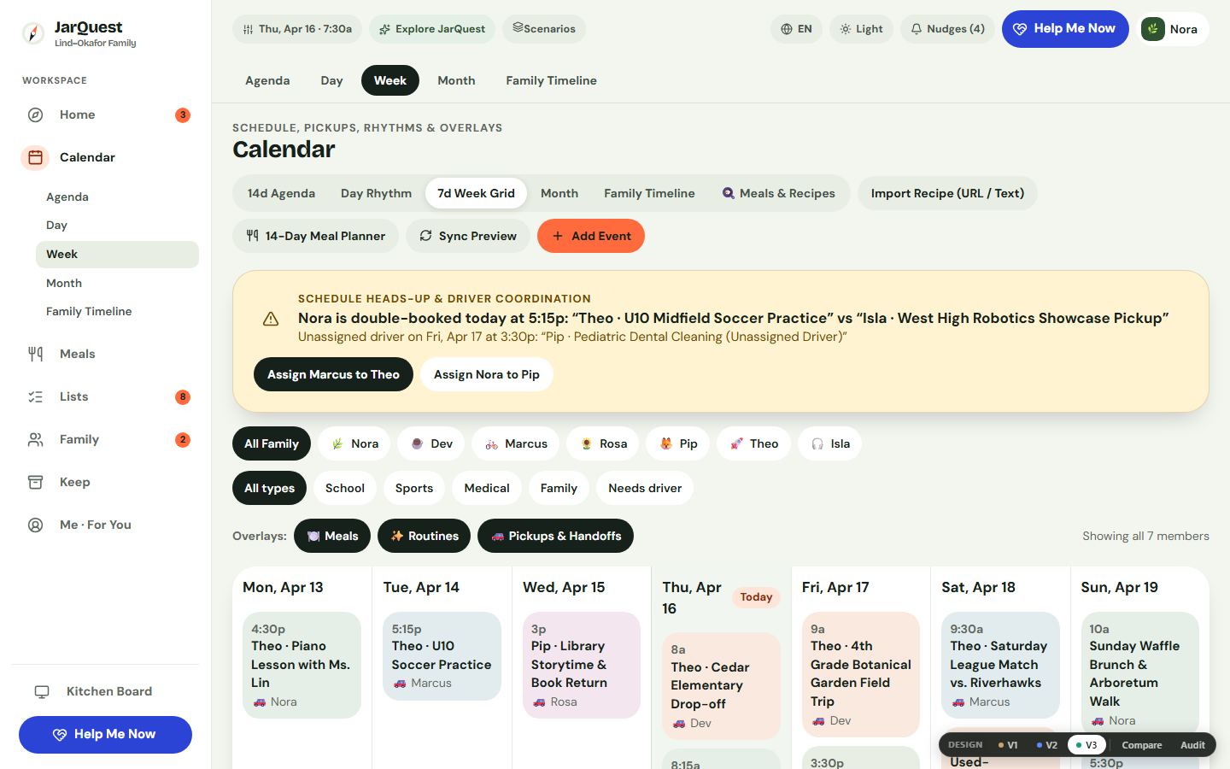Open the Thu, Apr 16 · 7:30a date selector

tap(297, 29)
